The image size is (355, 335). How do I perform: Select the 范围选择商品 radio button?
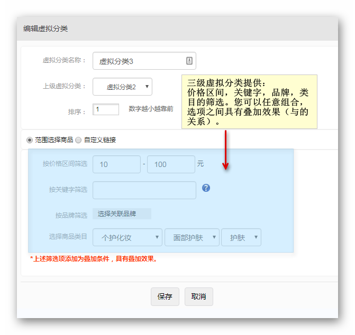pyautogui.click(x=30, y=140)
